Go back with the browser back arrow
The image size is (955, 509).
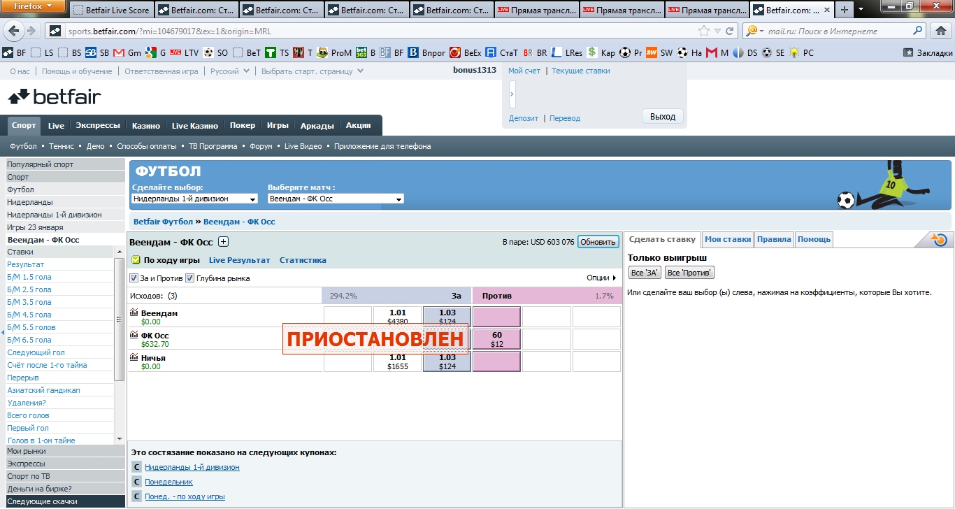click(14, 31)
